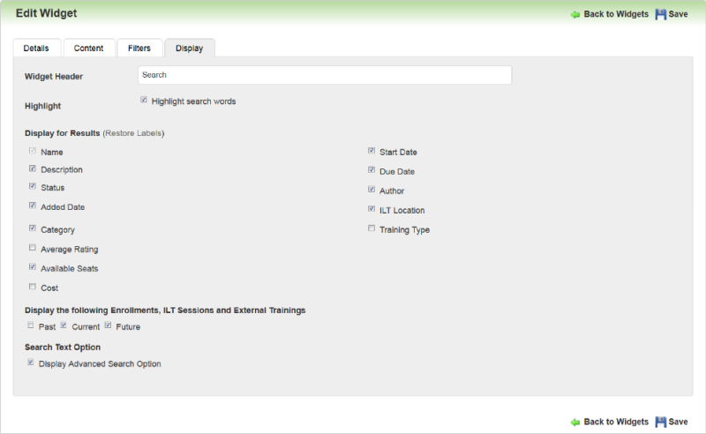This screenshot has height=434, width=706.
Task: Click the top Back to Widgets link
Action: [616, 14]
